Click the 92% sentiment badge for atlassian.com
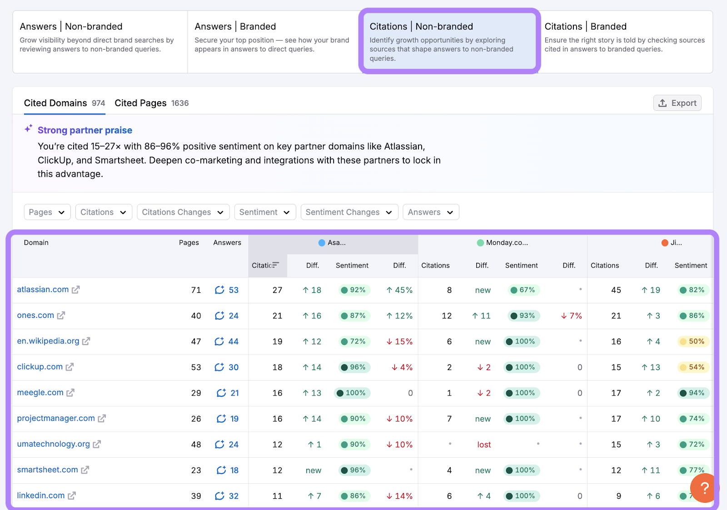 click(354, 290)
